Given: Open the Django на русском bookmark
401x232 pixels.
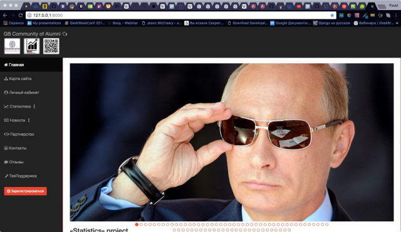Looking at the screenshot, I should [x=331, y=23].
